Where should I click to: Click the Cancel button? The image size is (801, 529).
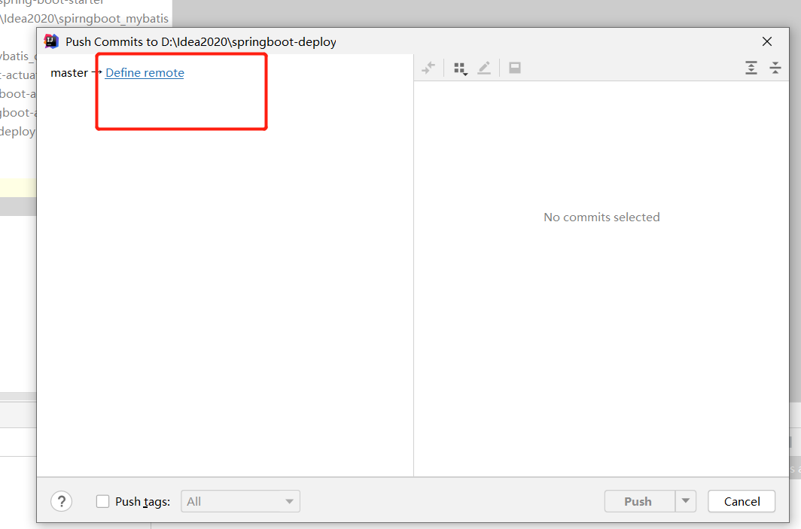(x=742, y=501)
